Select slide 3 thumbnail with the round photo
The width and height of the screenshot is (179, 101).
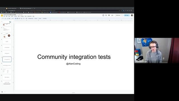point(7,36)
